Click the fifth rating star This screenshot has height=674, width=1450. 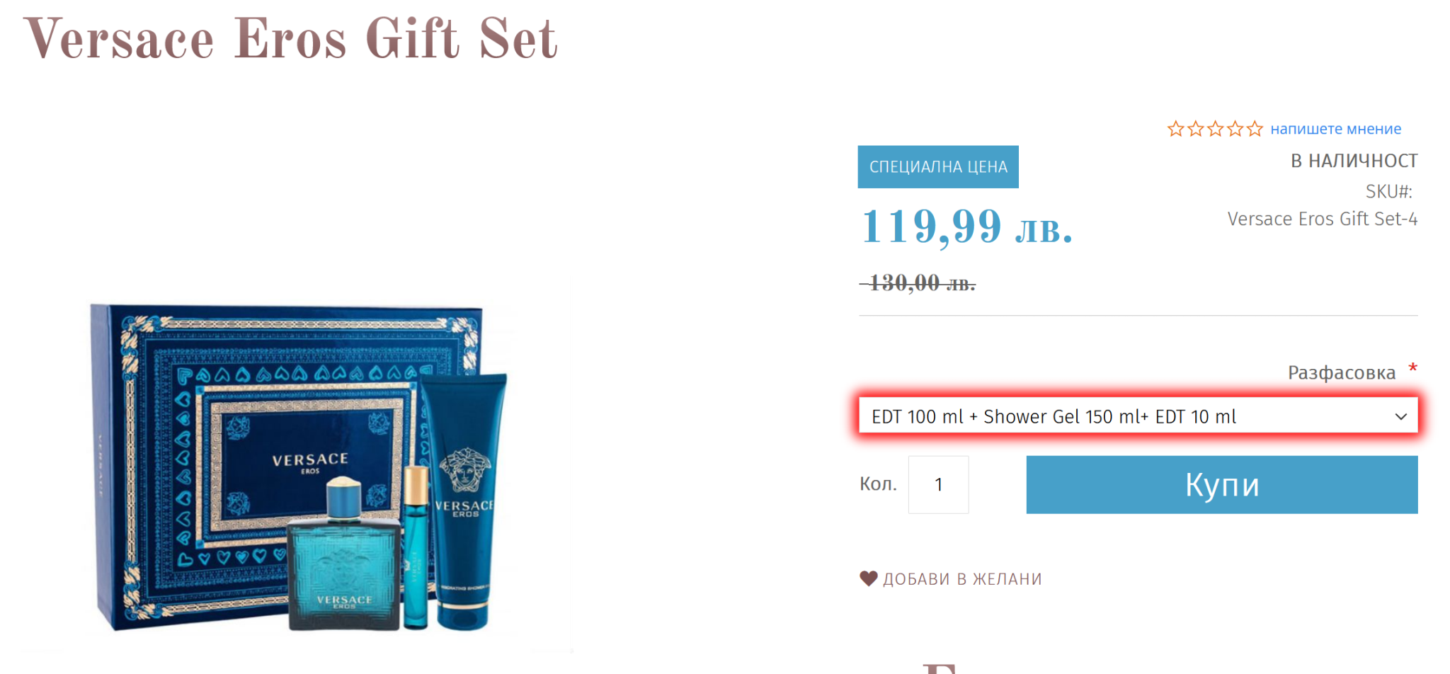coord(1255,129)
